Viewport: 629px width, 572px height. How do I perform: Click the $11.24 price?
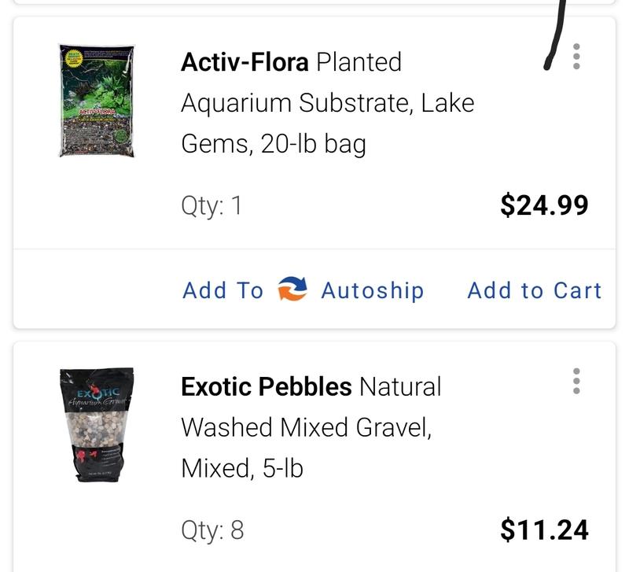click(x=544, y=530)
